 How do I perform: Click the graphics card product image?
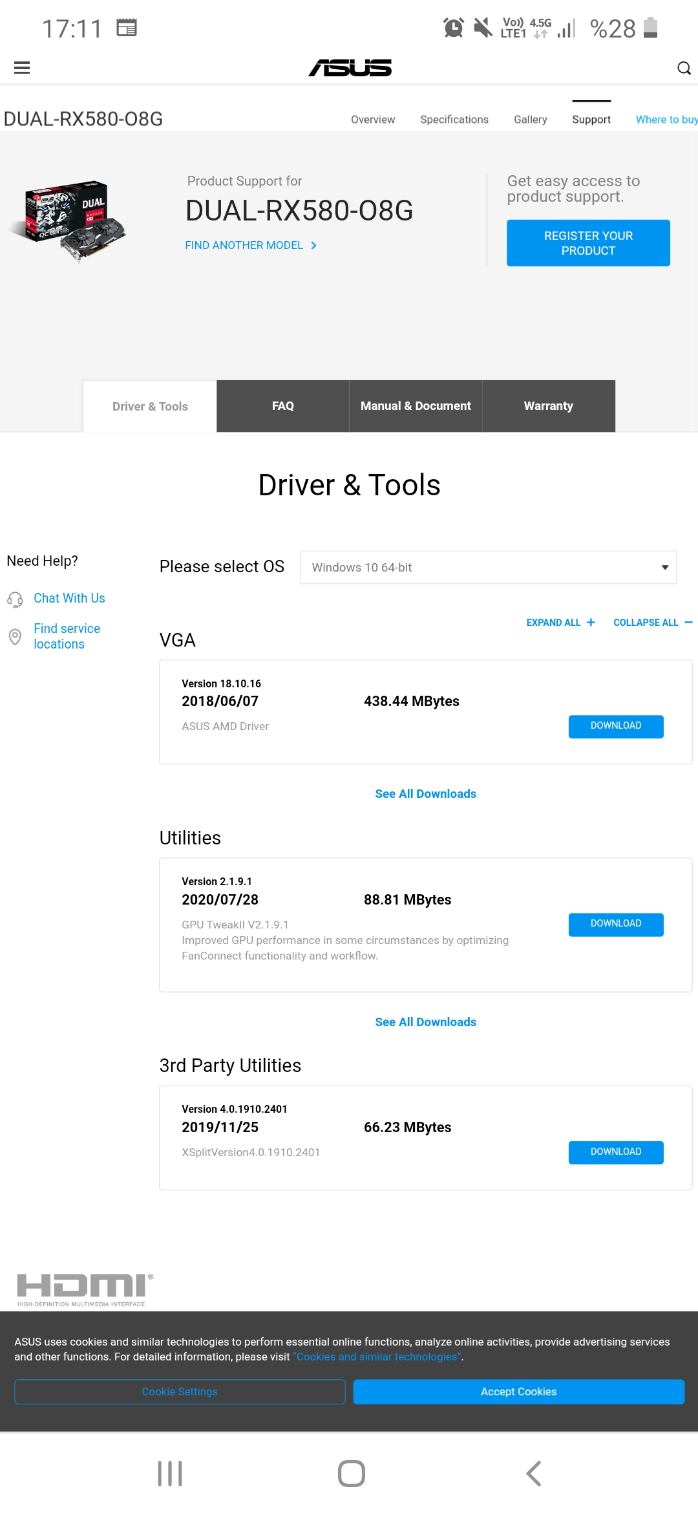(67, 220)
